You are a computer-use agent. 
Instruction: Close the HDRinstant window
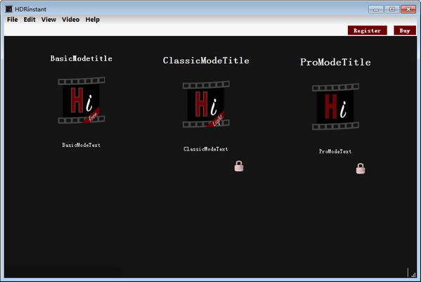click(x=408, y=9)
